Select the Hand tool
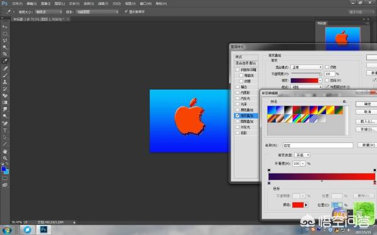 pos(5,151)
